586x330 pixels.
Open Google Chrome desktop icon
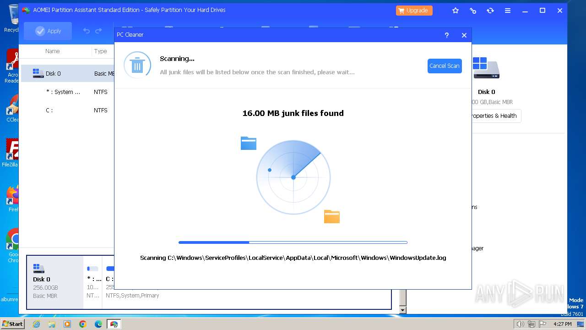tap(12, 245)
